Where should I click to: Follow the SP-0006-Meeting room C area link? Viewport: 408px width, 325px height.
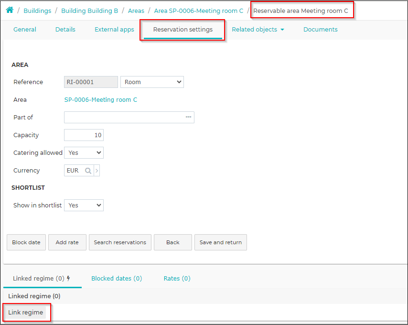(101, 100)
